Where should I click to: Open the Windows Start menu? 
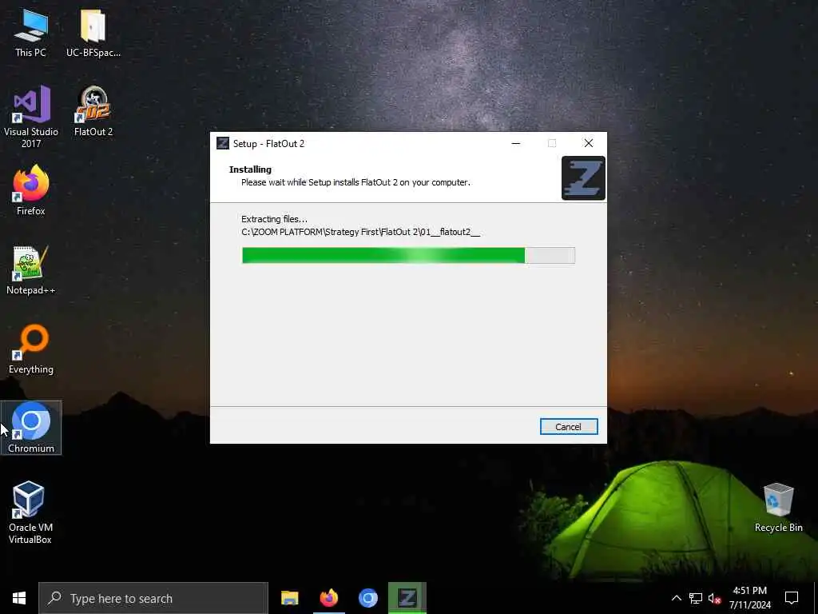tap(19, 598)
